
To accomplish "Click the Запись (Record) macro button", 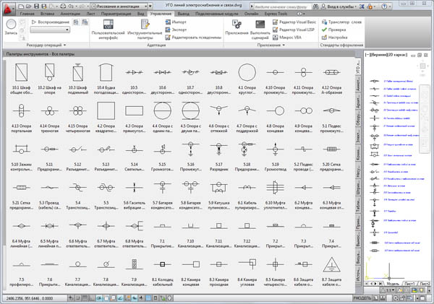I will 11,26.
